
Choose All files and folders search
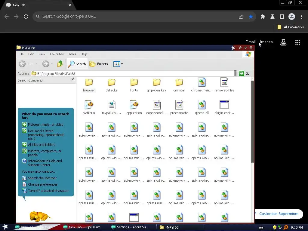pyautogui.click(x=38, y=145)
